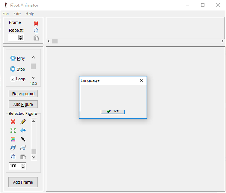This screenshot has width=226, height=193.
Task: Decrease figure size 100 spinner down
Action: (23, 167)
